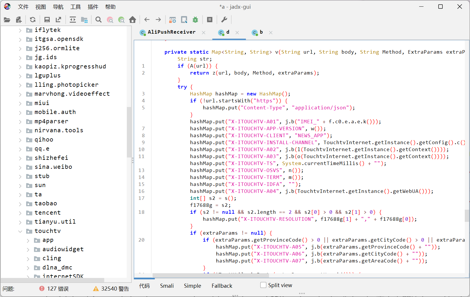
Task: Click the Save all floppy icon
Action: click(x=47, y=20)
